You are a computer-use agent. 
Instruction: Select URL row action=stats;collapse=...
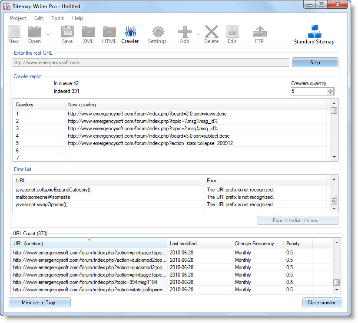172,290
